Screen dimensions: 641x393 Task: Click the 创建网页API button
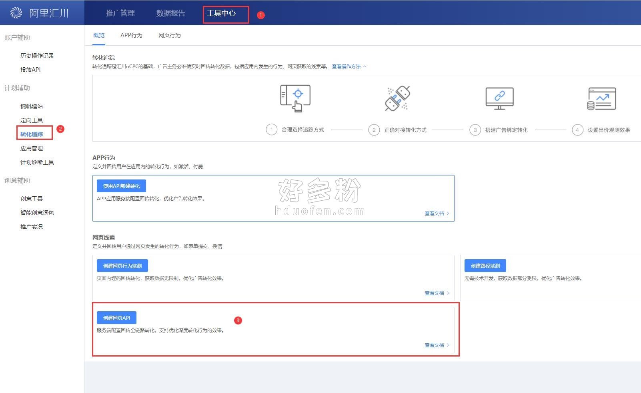(x=116, y=318)
